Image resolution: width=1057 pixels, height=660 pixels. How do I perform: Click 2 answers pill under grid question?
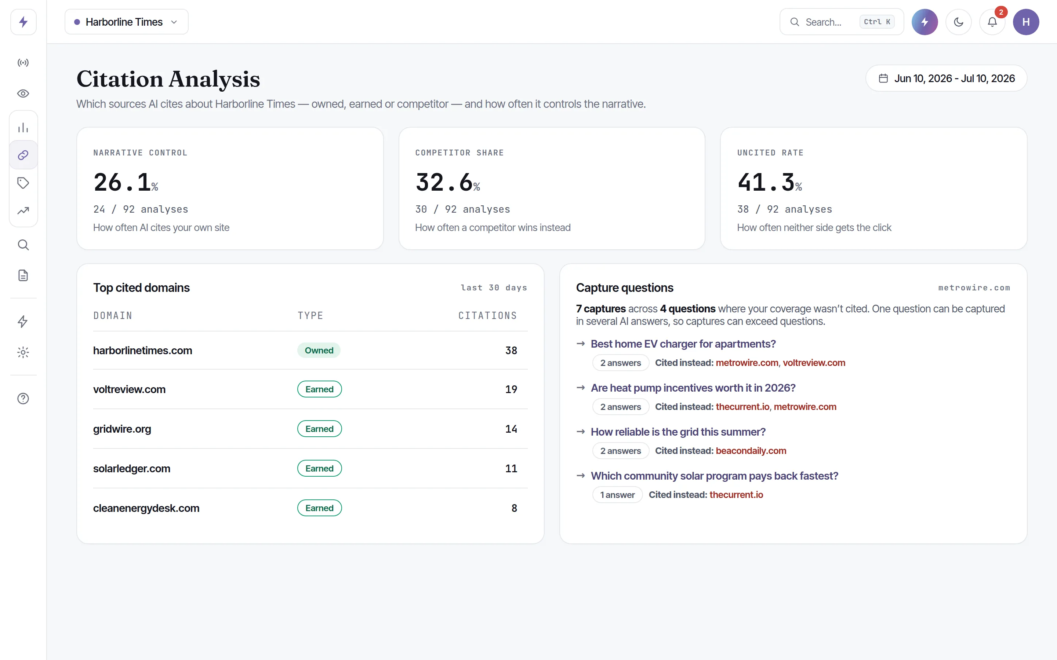coord(621,451)
